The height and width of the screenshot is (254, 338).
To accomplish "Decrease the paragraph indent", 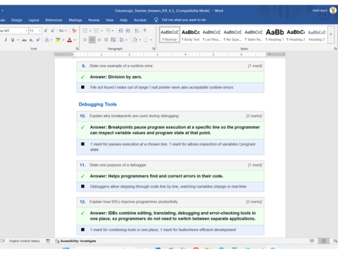I will (121, 30).
